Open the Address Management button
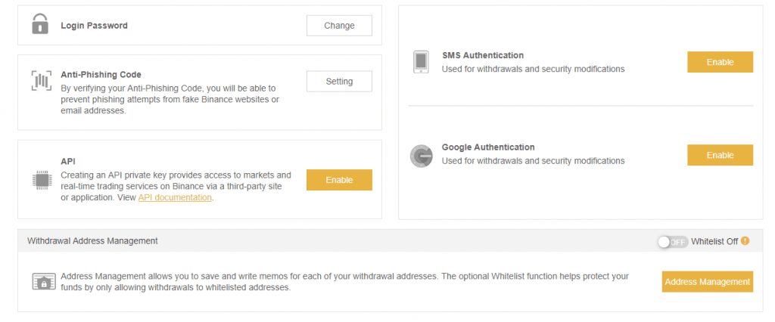Viewport: 775px width, 322px height. click(x=707, y=282)
